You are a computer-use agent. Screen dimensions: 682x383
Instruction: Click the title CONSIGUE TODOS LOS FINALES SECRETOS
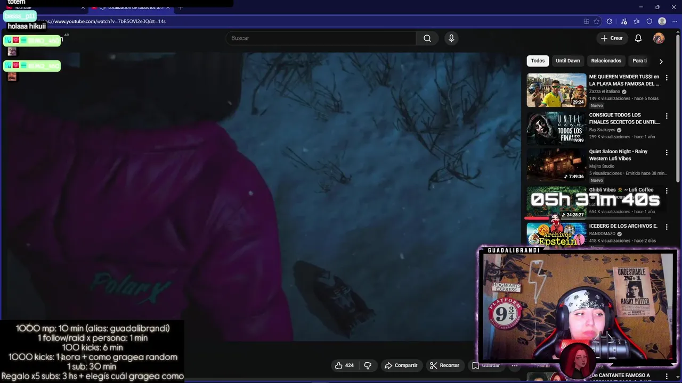tap(624, 119)
